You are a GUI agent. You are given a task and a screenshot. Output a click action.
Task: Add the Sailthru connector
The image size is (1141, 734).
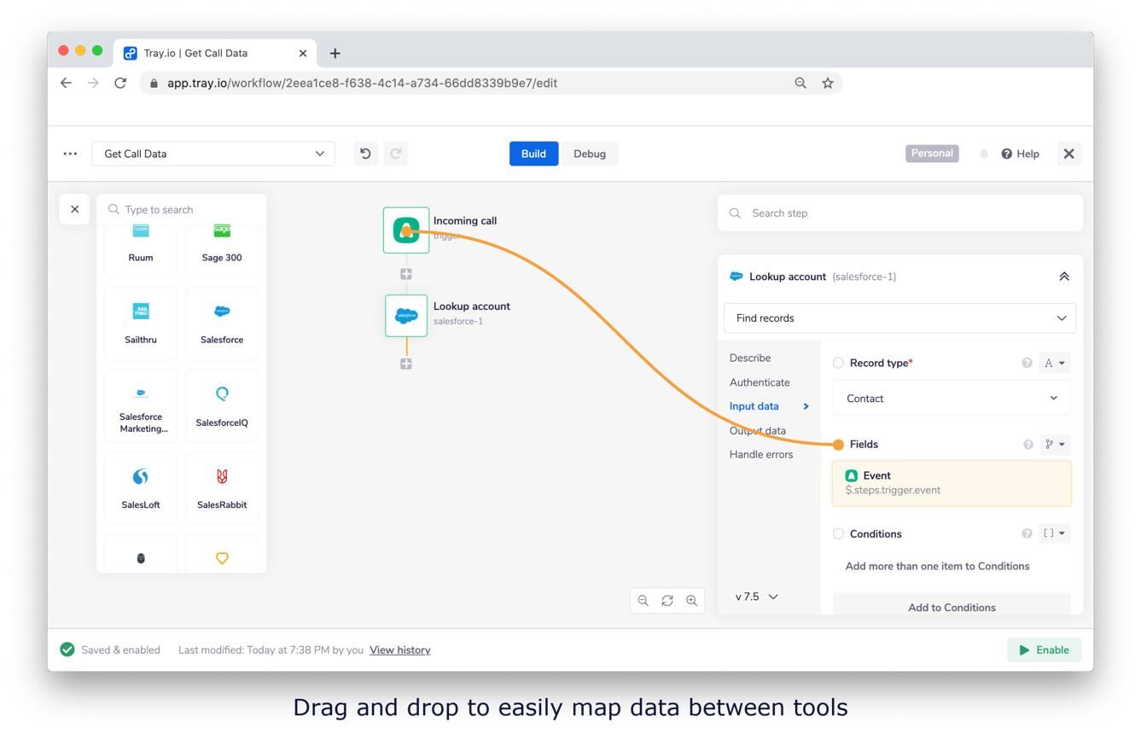(141, 323)
